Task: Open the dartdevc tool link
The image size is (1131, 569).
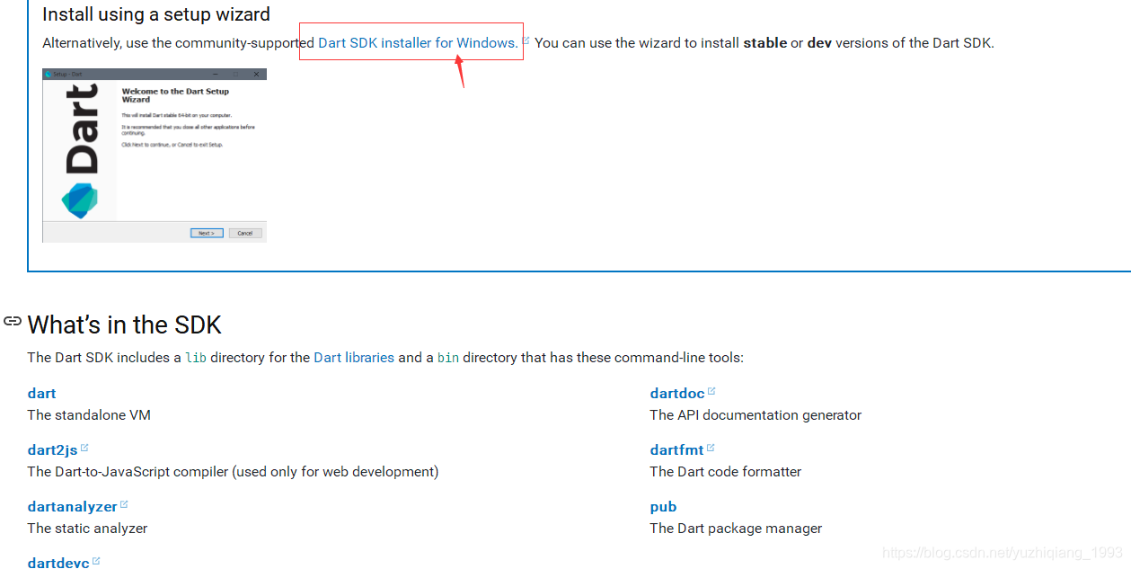Action: [58, 563]
